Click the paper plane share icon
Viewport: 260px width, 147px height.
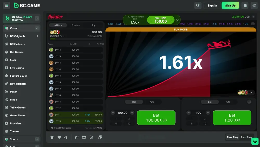pos(66,137)
